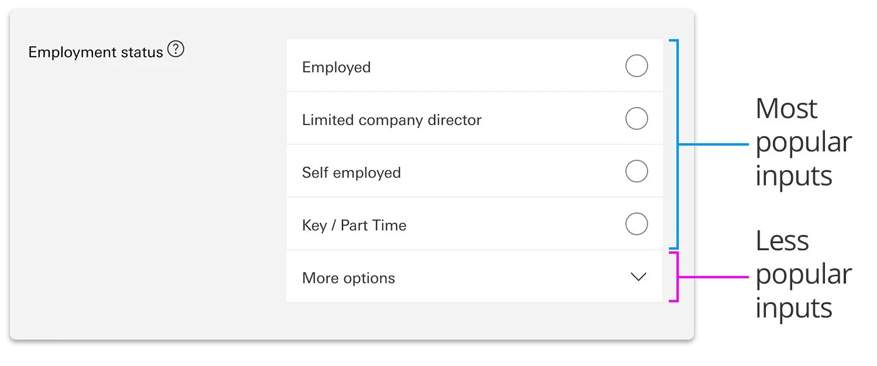Click the Limited company director label text
877x366 pixels.
point(392,120)
